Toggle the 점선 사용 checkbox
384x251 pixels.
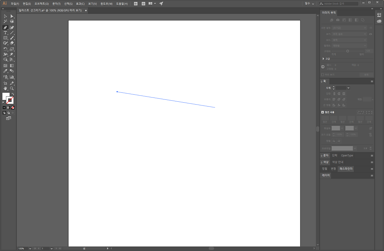tap(323, 112)
